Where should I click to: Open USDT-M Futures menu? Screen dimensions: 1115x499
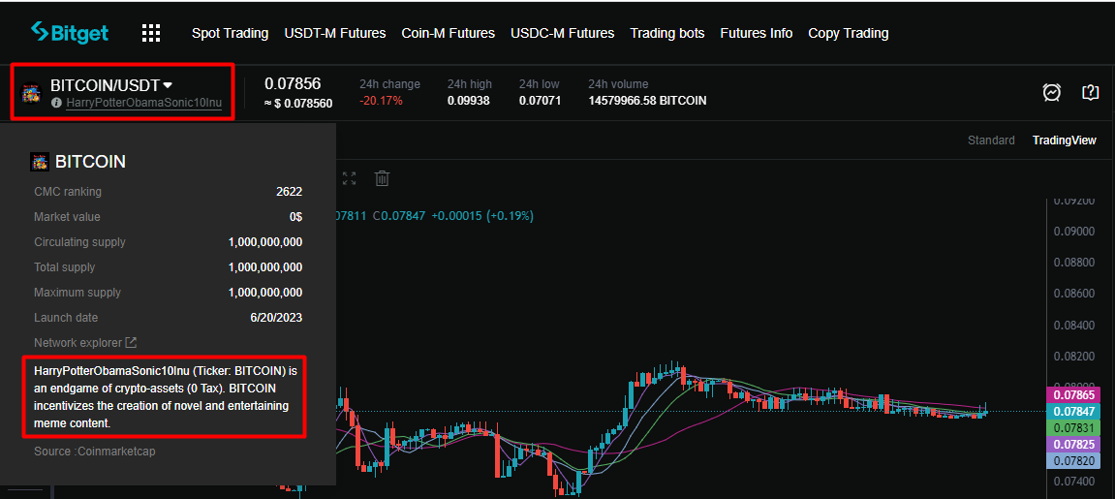335,33
